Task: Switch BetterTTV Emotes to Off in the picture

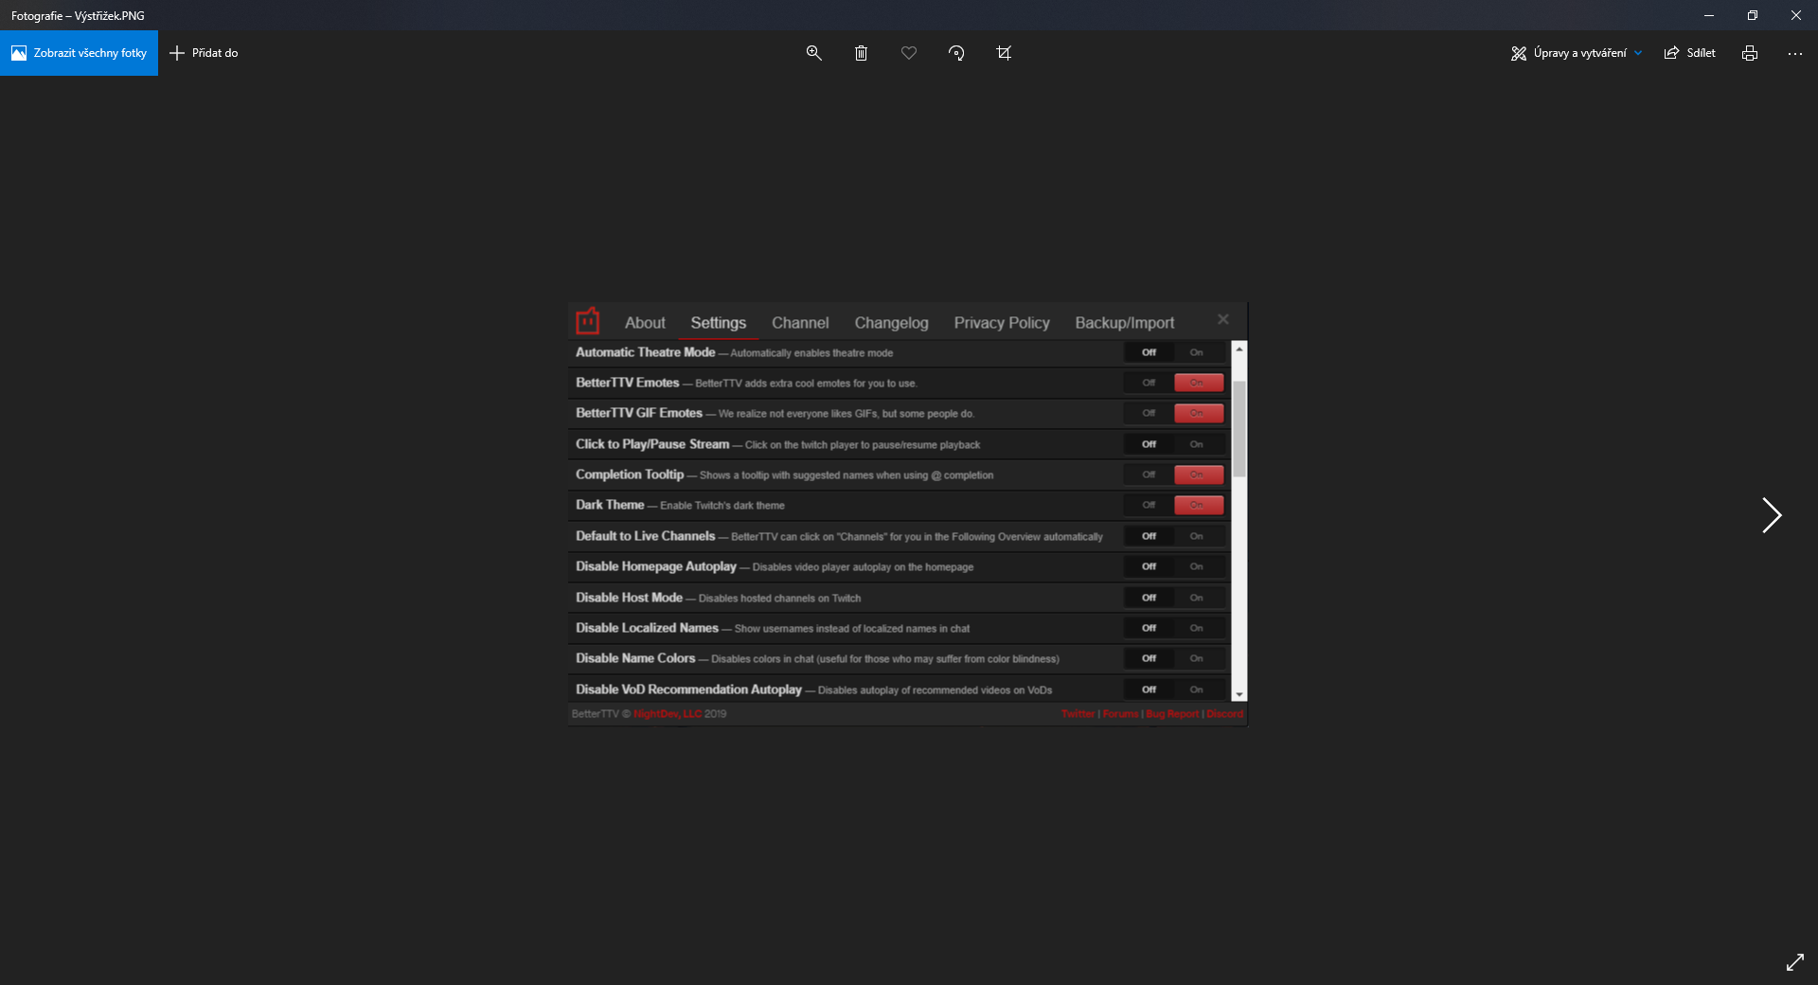Action: point(1149,383)
